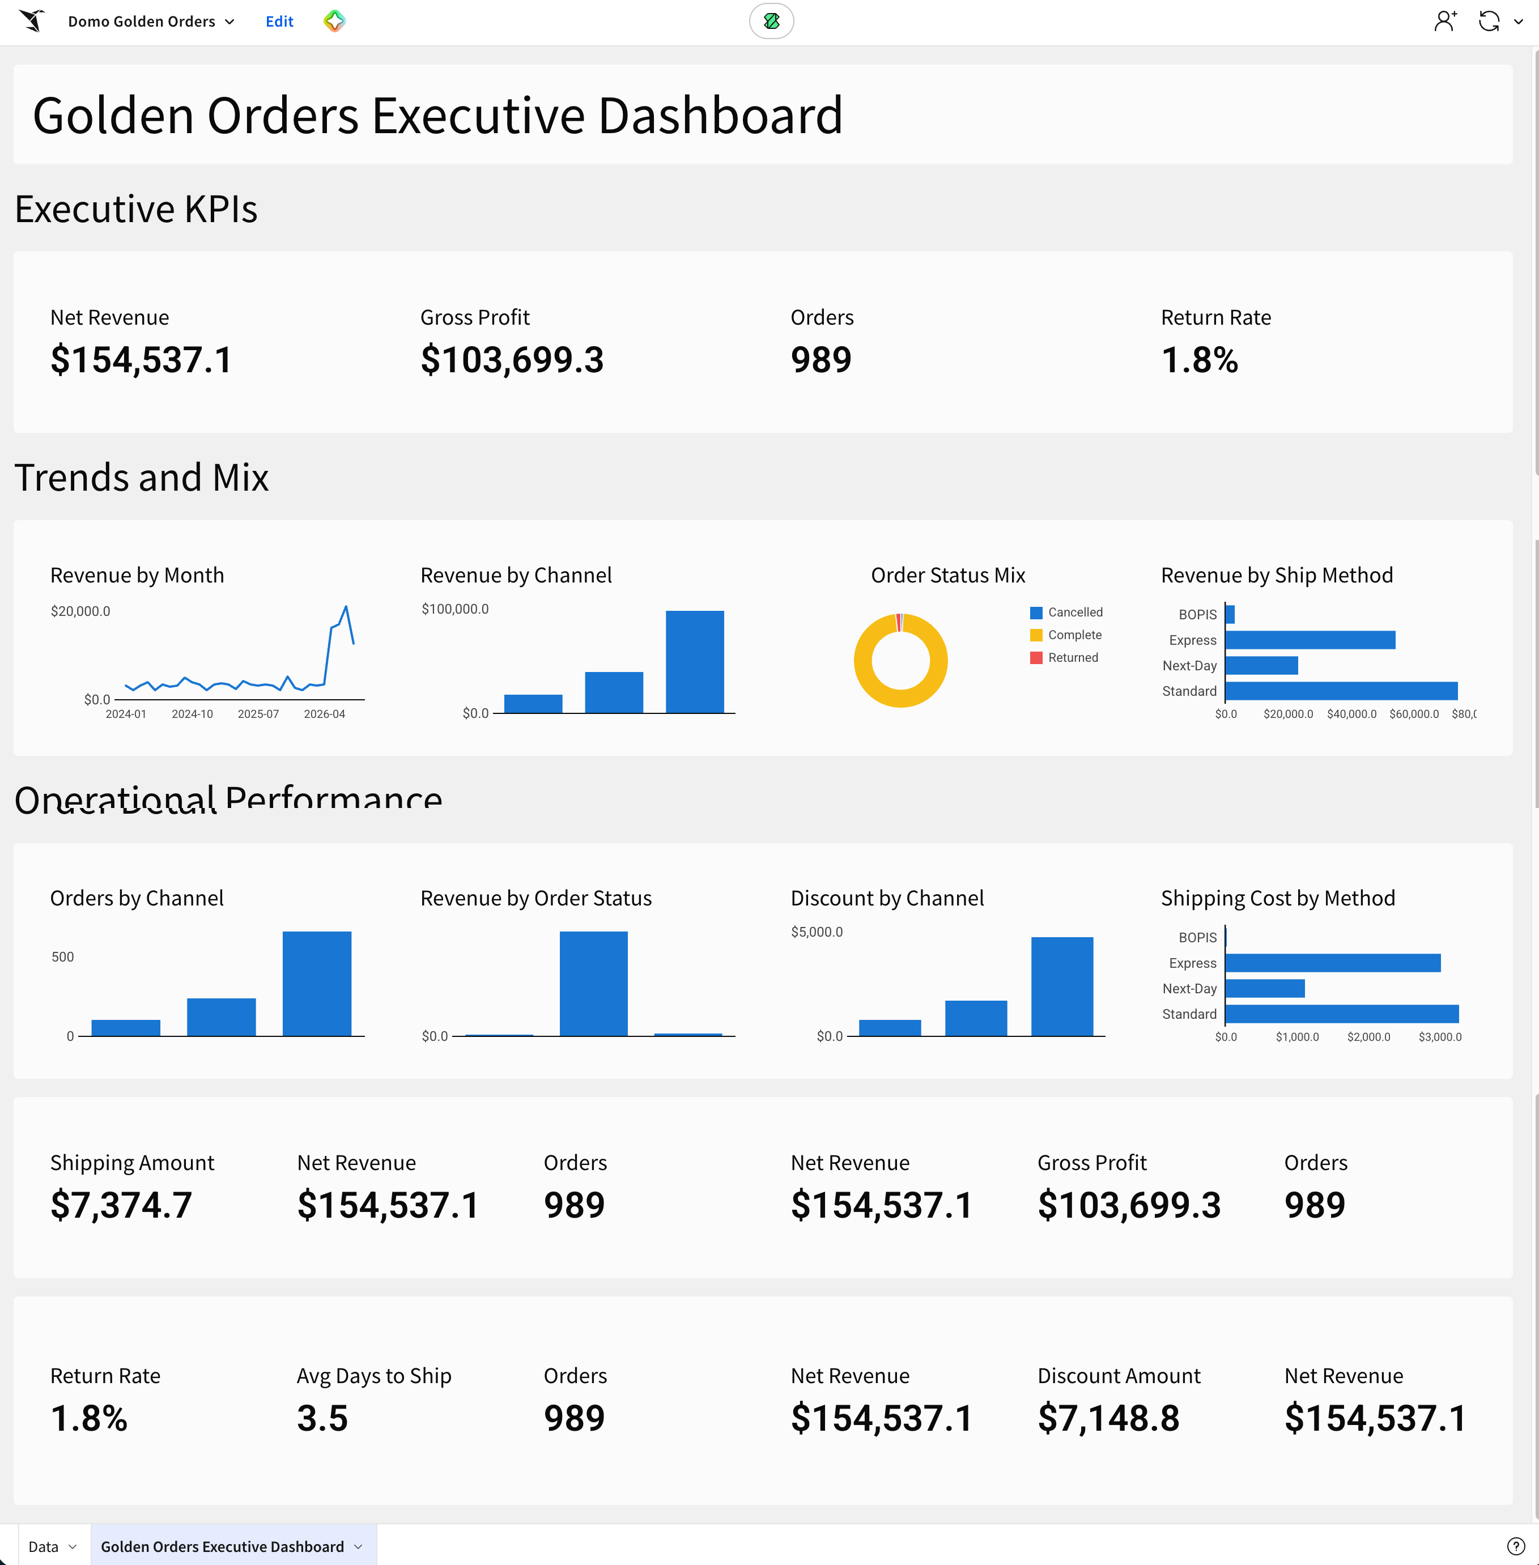Open the refresh options chevron

click(x=1518, y=22)
